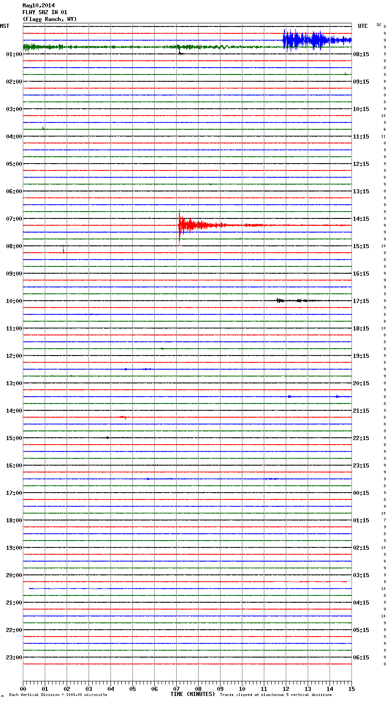The height and width of the screenshot is (701, 388).
Task: Click the TIME (MINUTES) axis title
Action: 193,694
